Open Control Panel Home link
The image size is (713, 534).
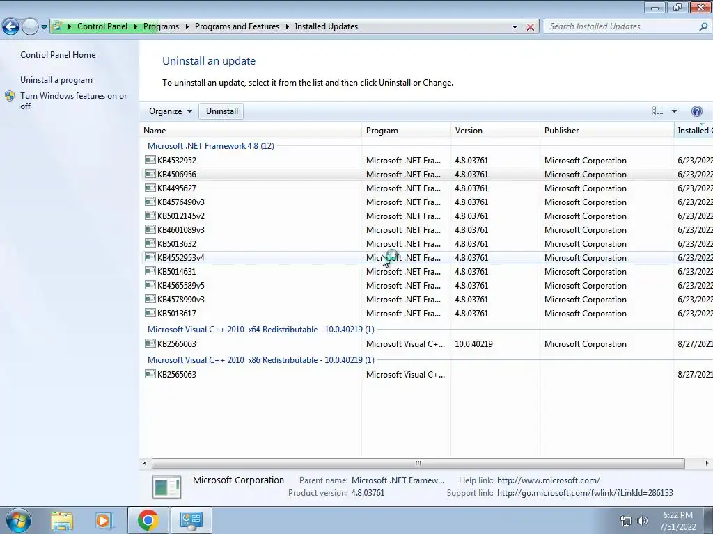58,54
